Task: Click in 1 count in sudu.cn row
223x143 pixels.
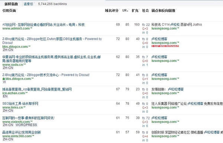Action: [145, 65]
